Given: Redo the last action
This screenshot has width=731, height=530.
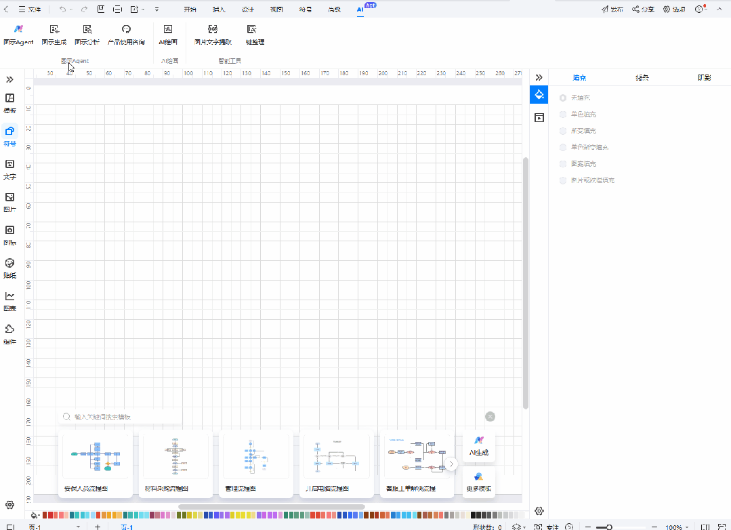Looking at the screenshot, I should pyautogui.click(x=85, y=9).
